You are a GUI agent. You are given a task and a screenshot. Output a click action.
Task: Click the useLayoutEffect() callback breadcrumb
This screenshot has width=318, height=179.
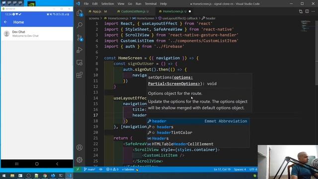[178, 18]
